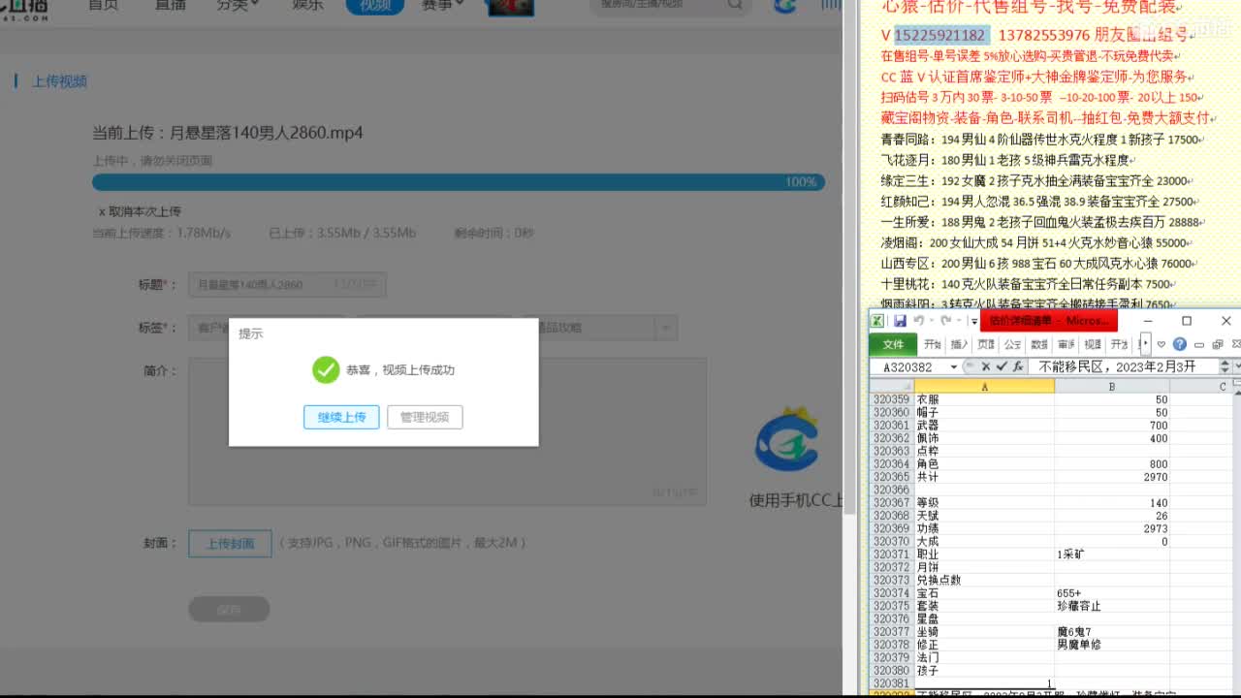Click the 上传视频 section heading link
The height and width of the screenshot is (698, 1241).
pos(60,81)
